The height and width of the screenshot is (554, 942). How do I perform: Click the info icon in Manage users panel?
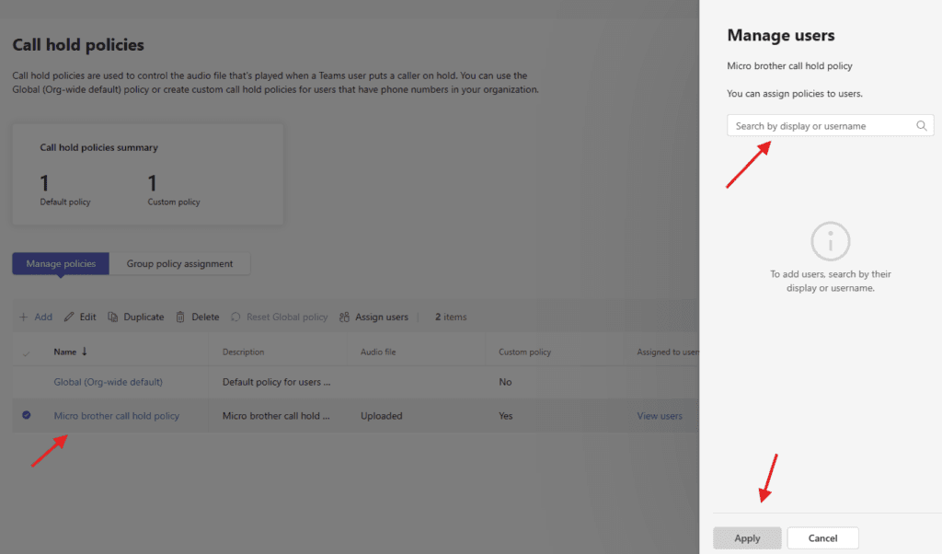pyautogui.click(x=830, y=242)
